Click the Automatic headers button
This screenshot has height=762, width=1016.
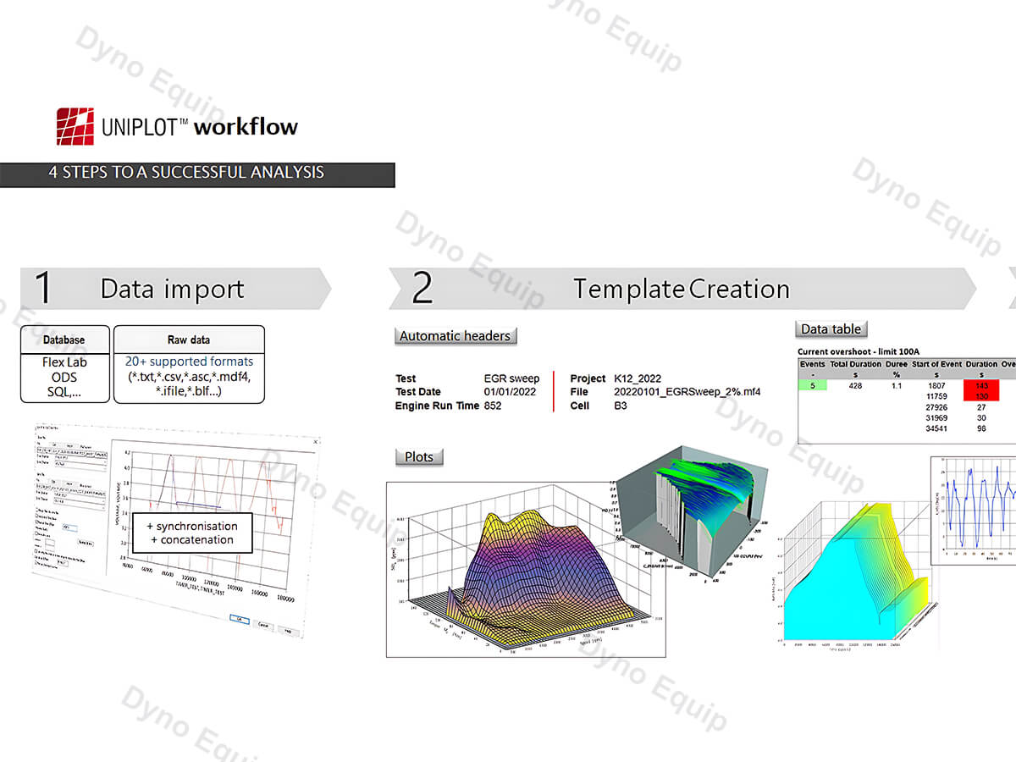click(x=456, y=336)
